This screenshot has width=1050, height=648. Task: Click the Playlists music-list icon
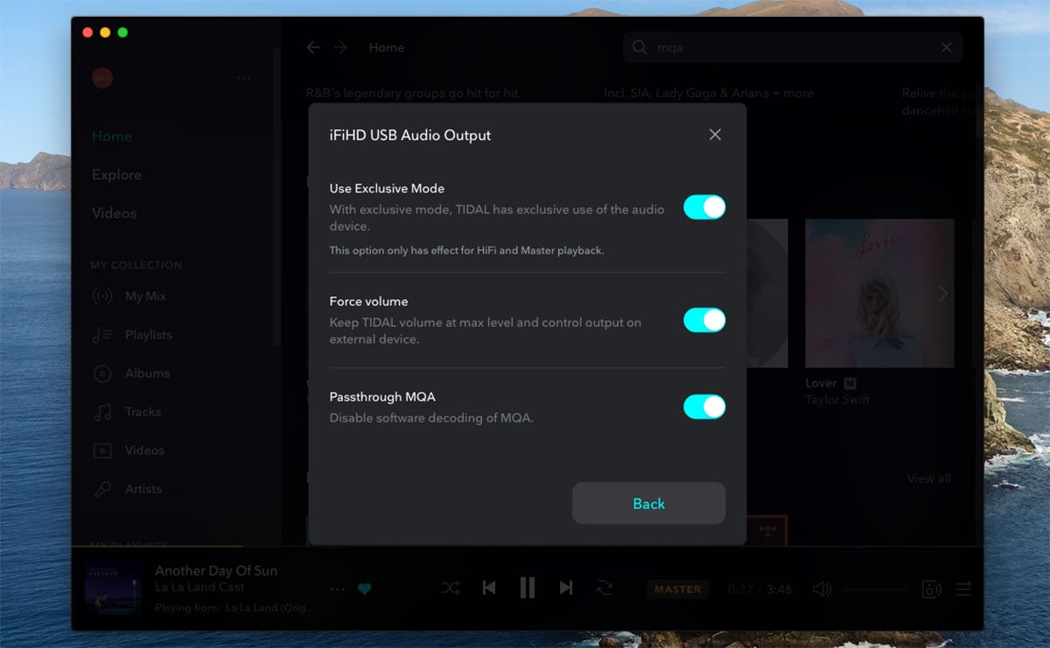pos(102,335)
